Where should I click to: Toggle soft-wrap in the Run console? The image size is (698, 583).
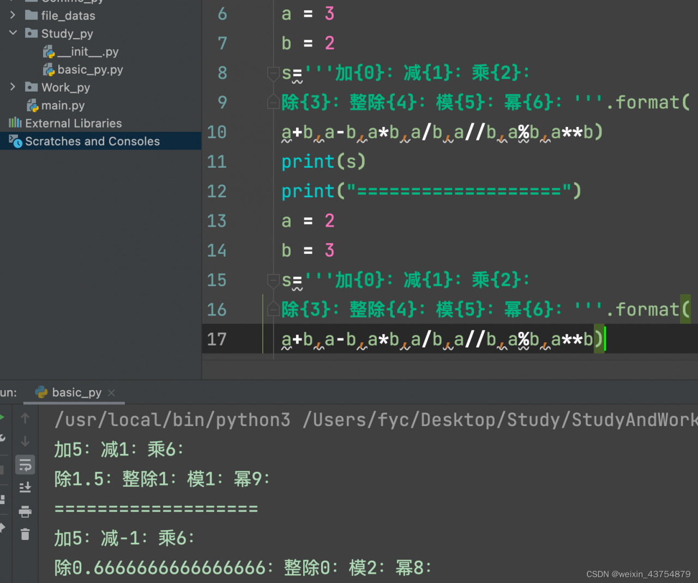(25, 465)
